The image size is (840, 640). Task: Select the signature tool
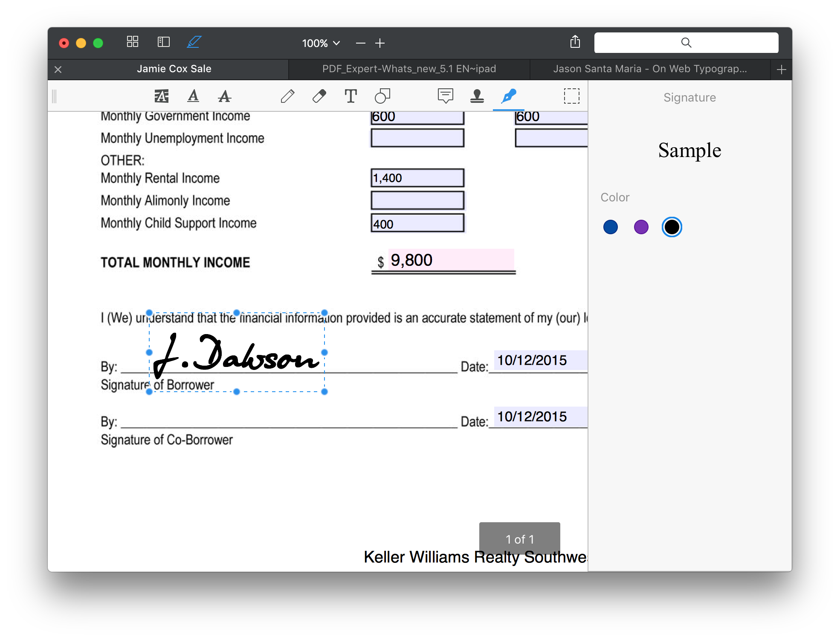[509, 96]
